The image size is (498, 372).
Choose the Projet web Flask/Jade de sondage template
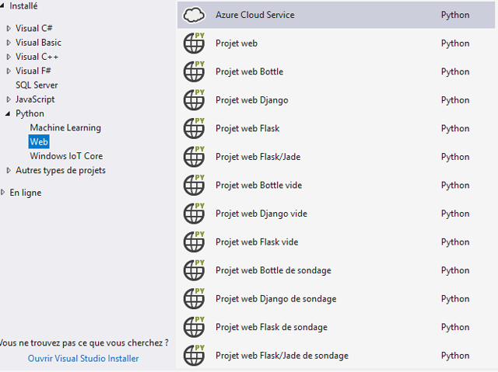282,356
